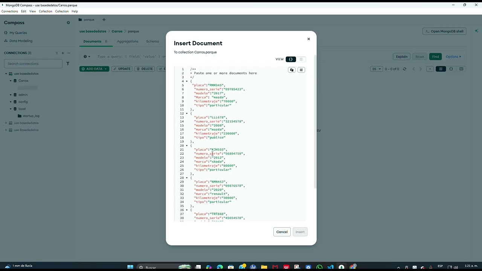This screenshot has height=271, width=482.
Task: Cancel the document insertion
Action: 282,232
